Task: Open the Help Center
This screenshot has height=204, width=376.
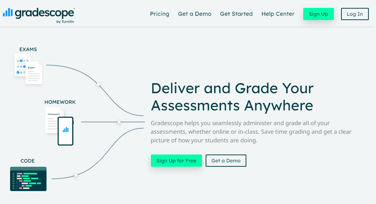Action: coord(278,14)
